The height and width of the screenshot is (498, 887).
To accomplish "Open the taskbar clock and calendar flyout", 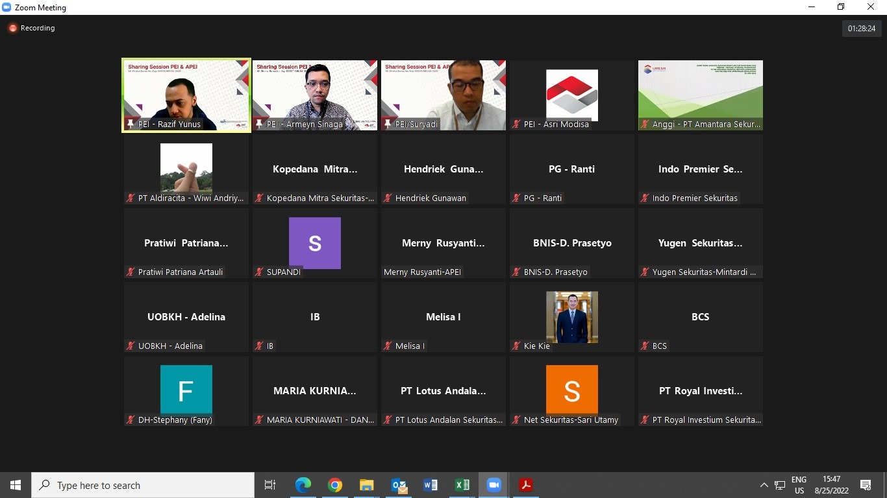I will point(831,485).
